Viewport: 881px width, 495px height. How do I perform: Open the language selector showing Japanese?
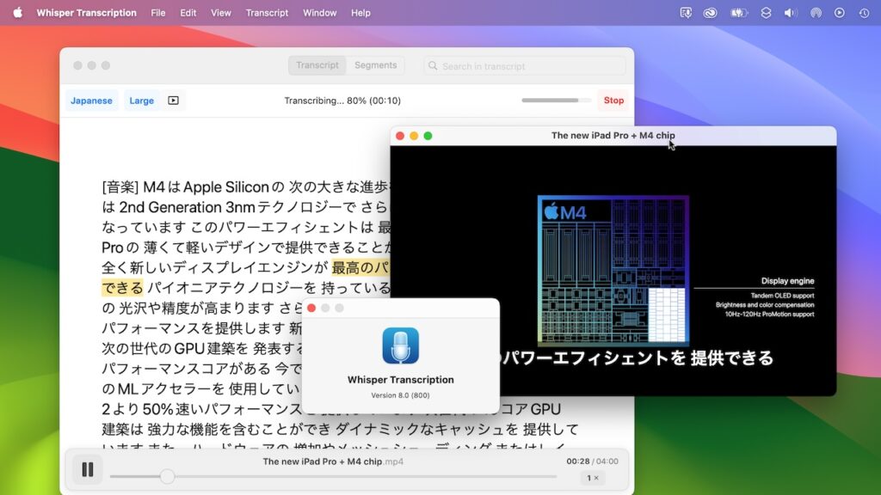coord(91,101)
